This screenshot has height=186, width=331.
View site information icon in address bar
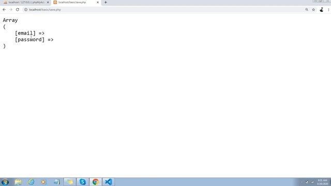coord(26,9)
